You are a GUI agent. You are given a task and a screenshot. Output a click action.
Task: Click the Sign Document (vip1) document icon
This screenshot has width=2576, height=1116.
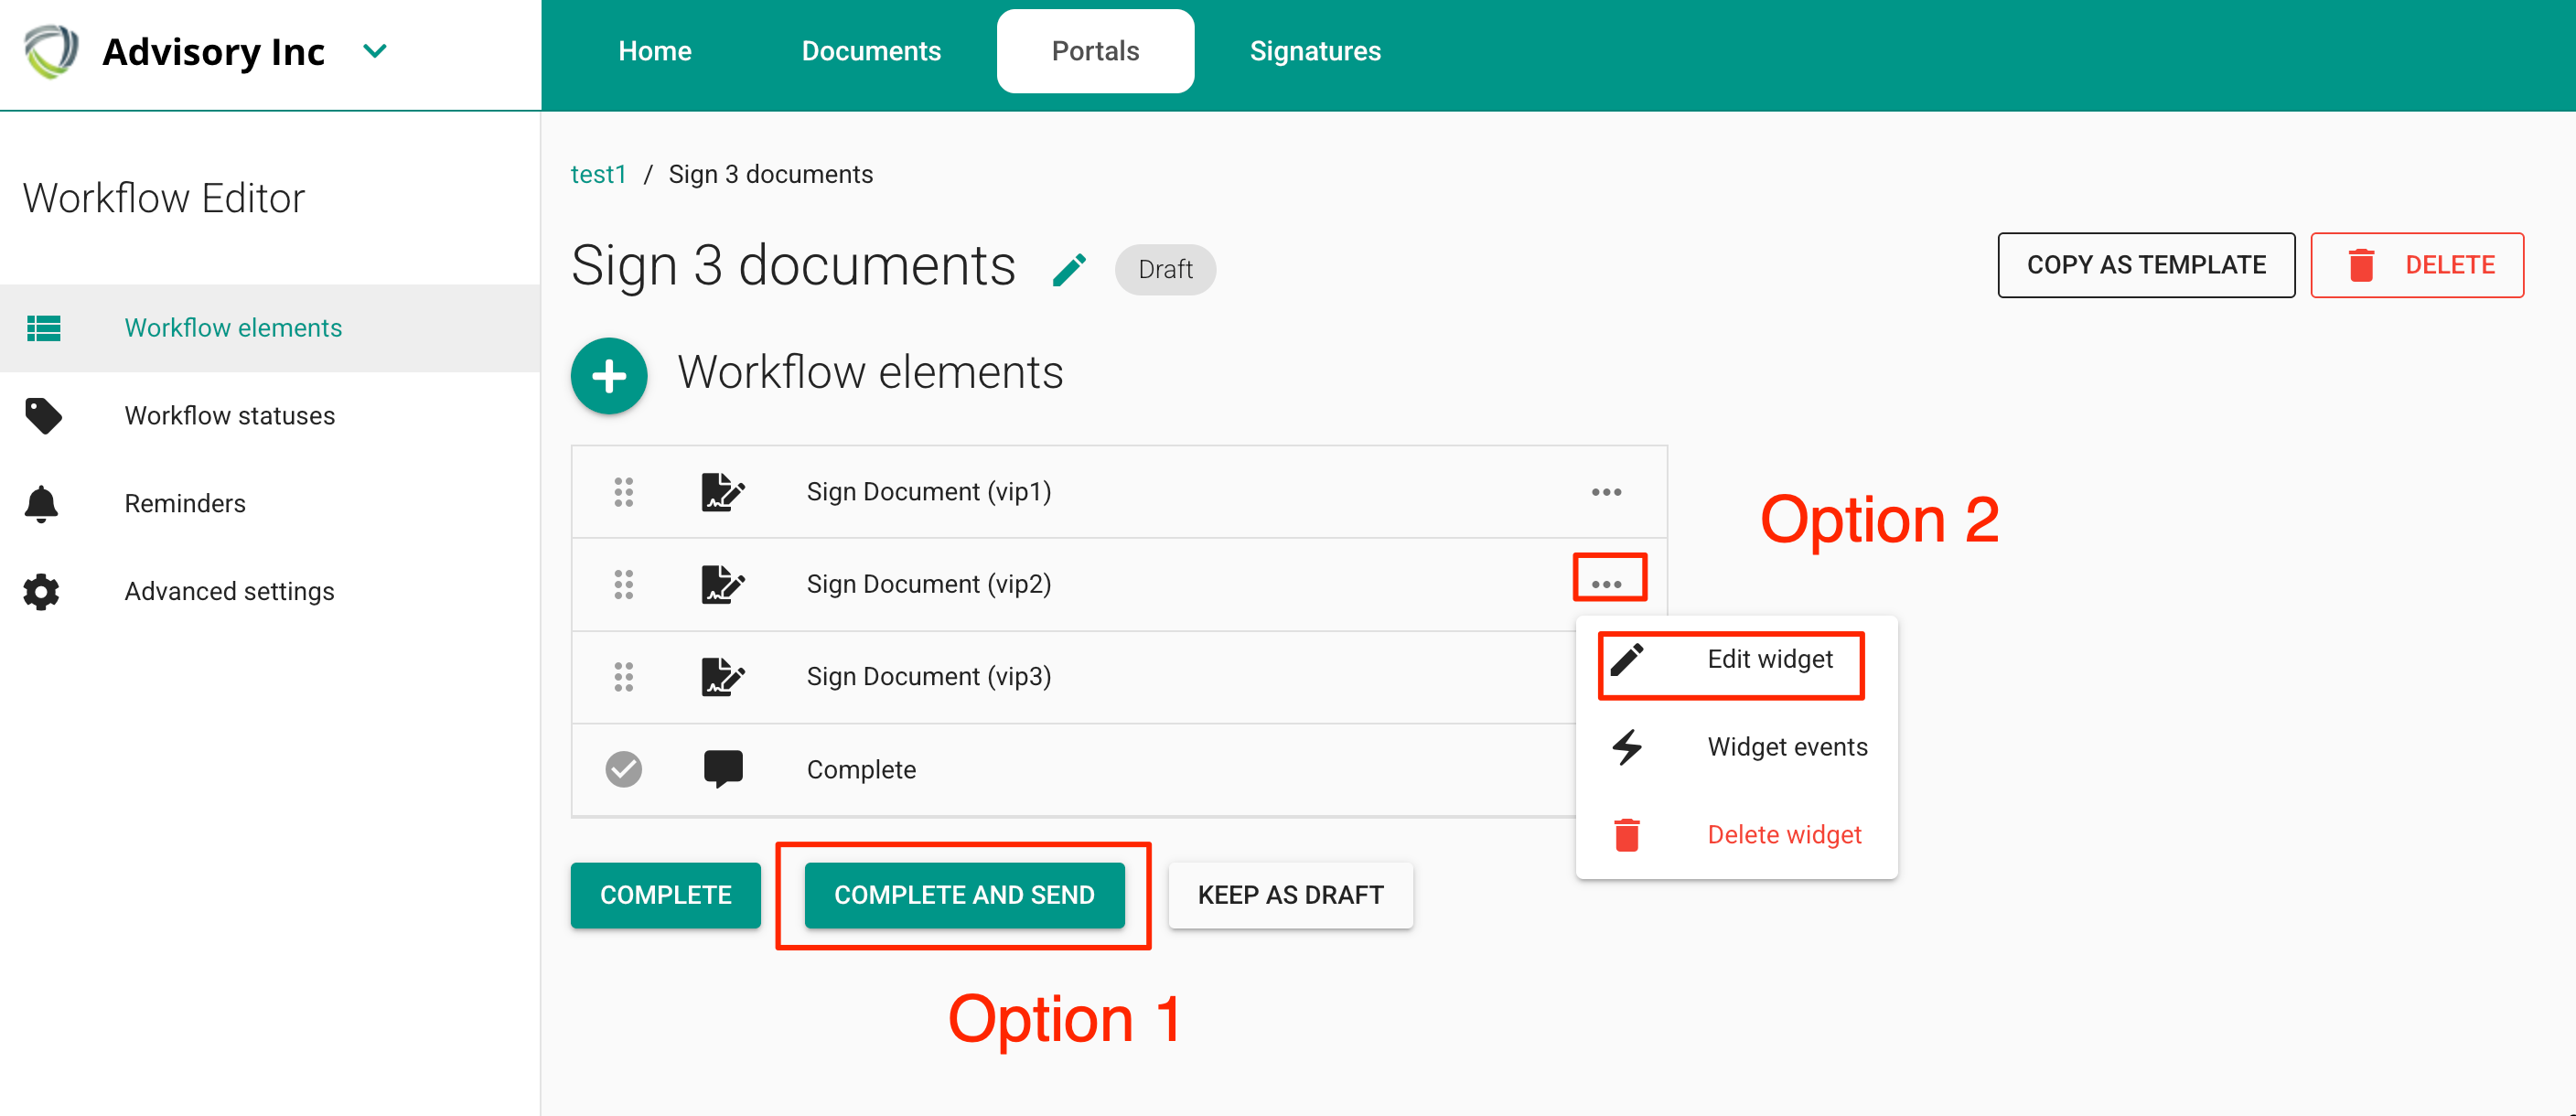722,491
